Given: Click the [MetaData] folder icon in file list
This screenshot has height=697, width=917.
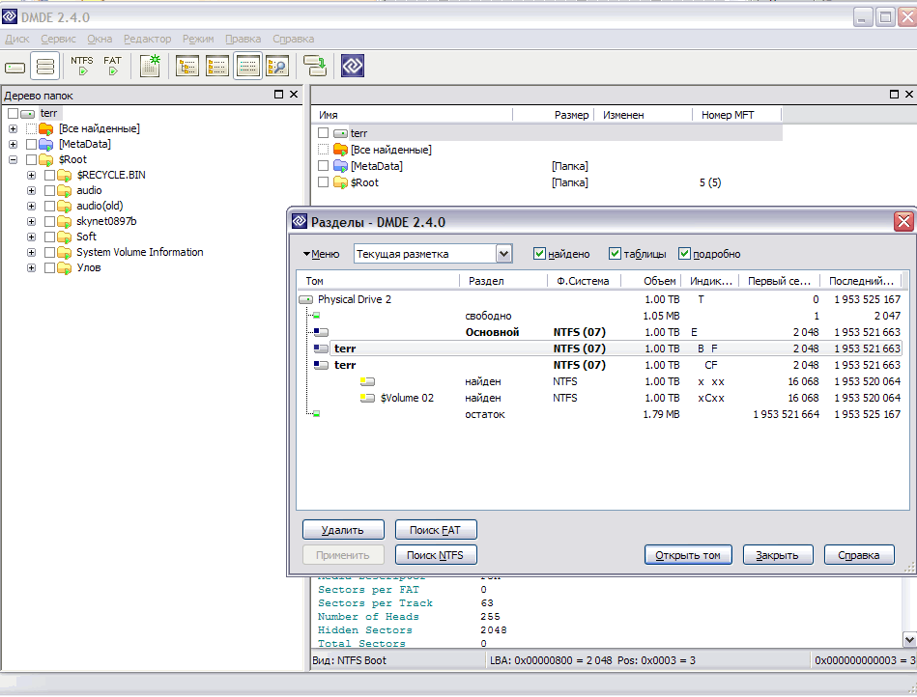Looking at the screenshot, I should pos(340,166).
